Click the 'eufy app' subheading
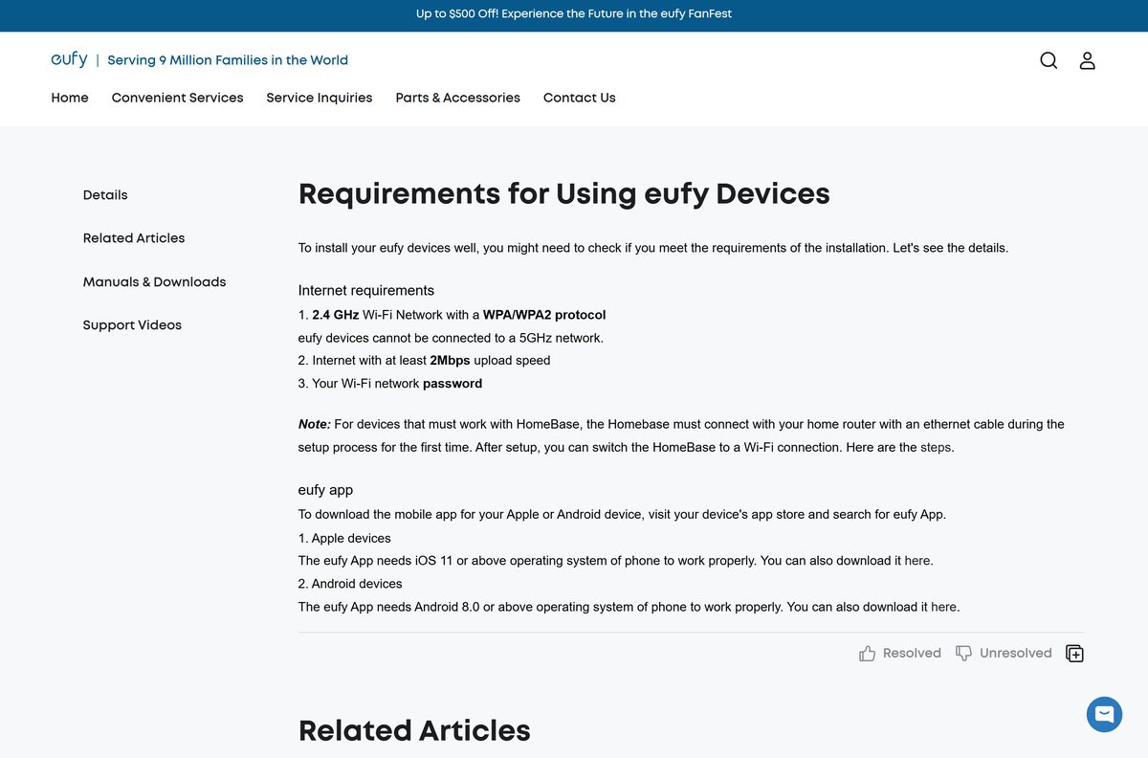This screenshot has height=758, width=1148. (325, 490)
